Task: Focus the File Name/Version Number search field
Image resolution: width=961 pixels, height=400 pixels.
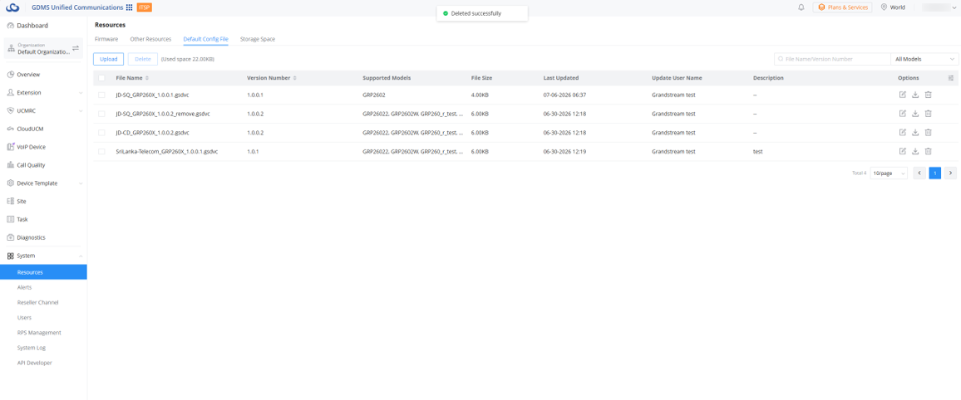Action: [x=832, y=59]
